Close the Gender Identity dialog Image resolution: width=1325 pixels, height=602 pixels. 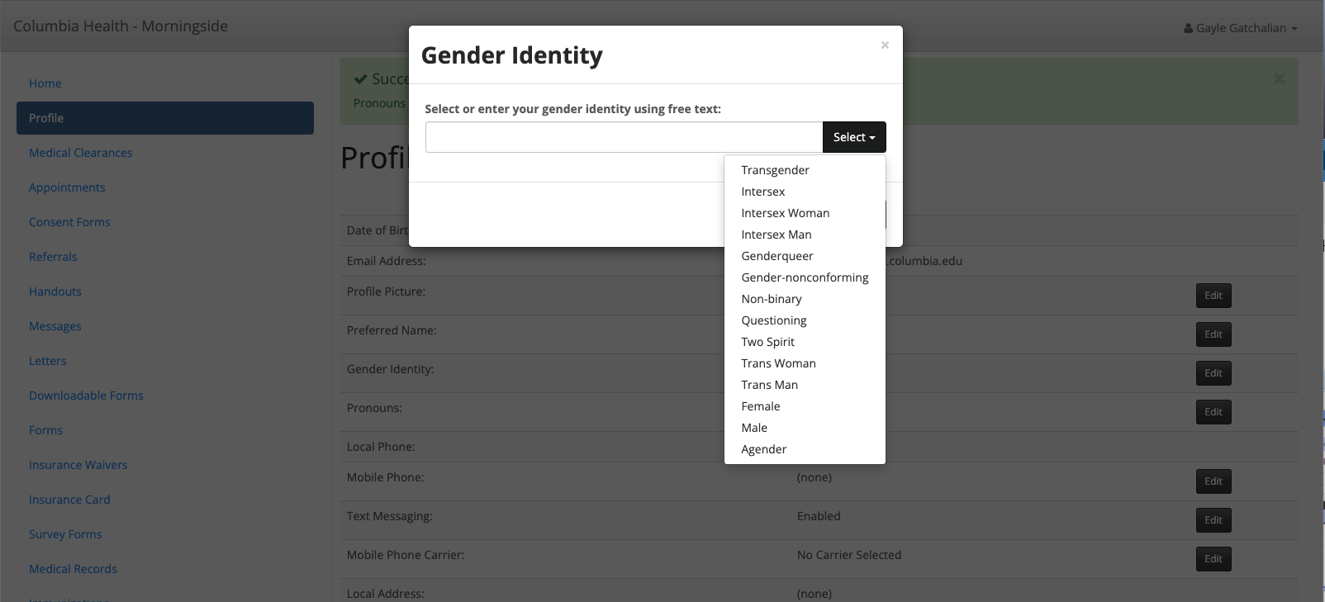pos(885,45)
